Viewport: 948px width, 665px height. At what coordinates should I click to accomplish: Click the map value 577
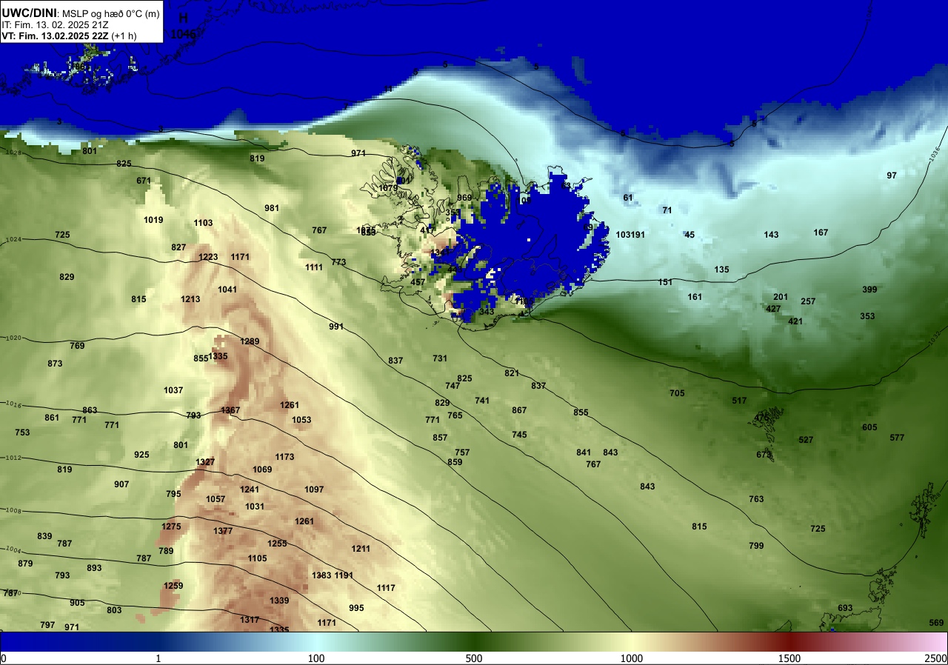click(x=897, y=438)
